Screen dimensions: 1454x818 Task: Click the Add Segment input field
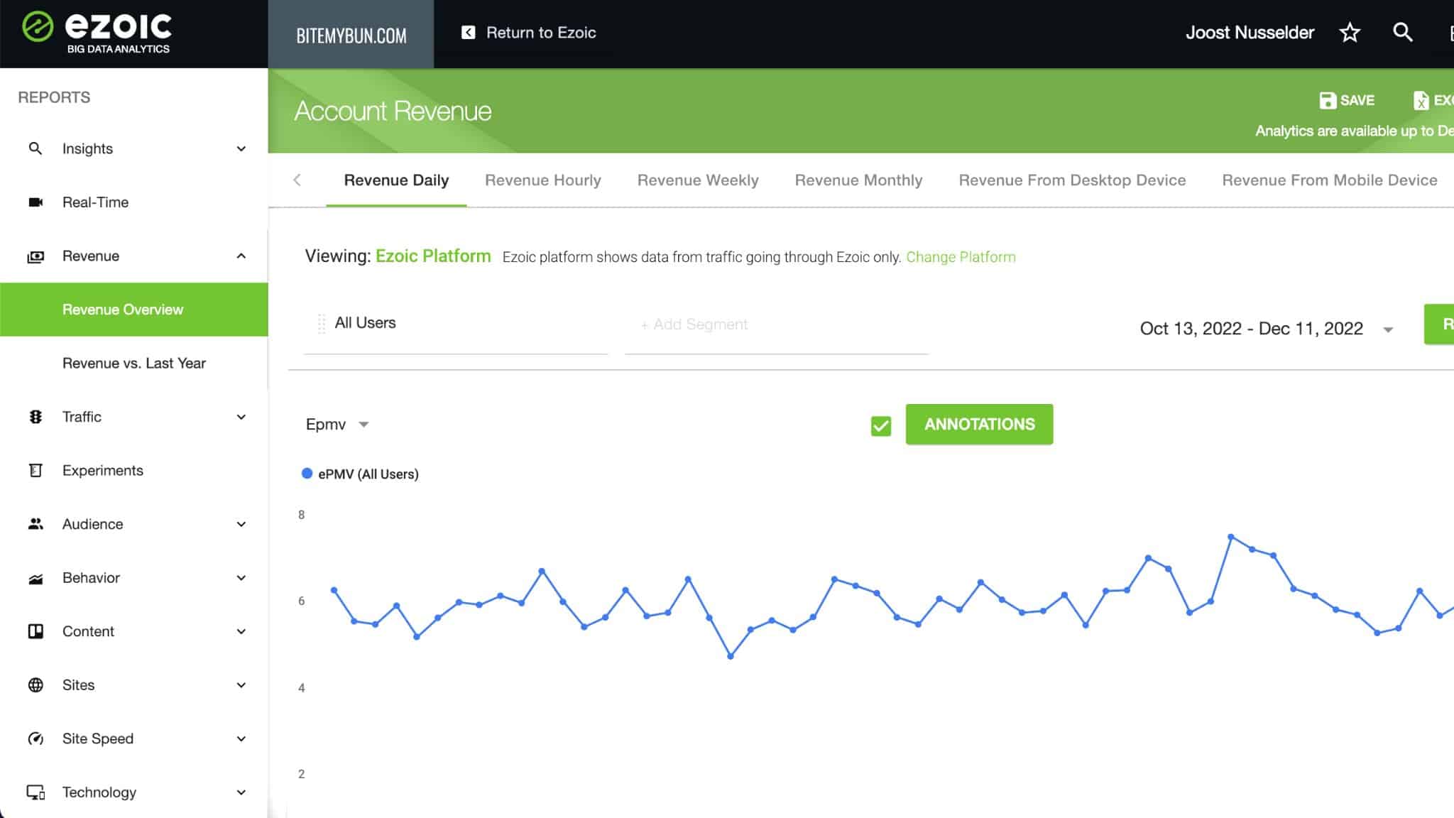(x=777, y=325)
